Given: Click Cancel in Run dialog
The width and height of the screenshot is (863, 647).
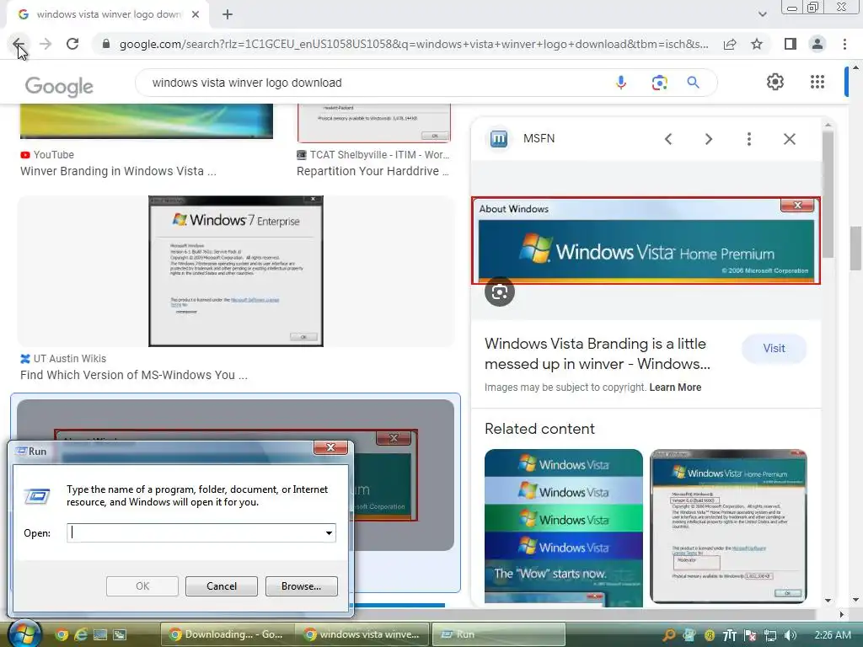Looking at the screenshot, I should 222,586.
